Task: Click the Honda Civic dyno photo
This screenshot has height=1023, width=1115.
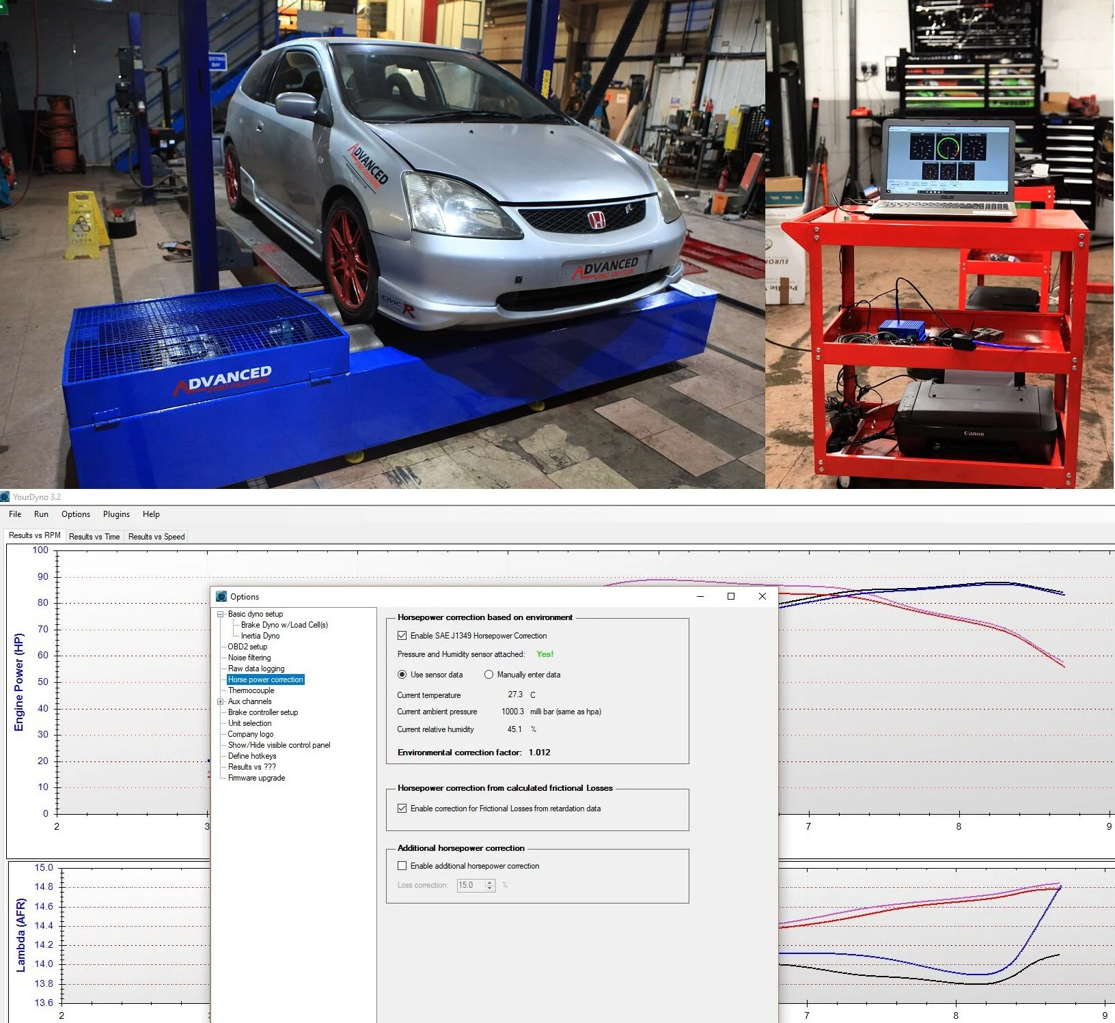Action: [x=382, y=244]
